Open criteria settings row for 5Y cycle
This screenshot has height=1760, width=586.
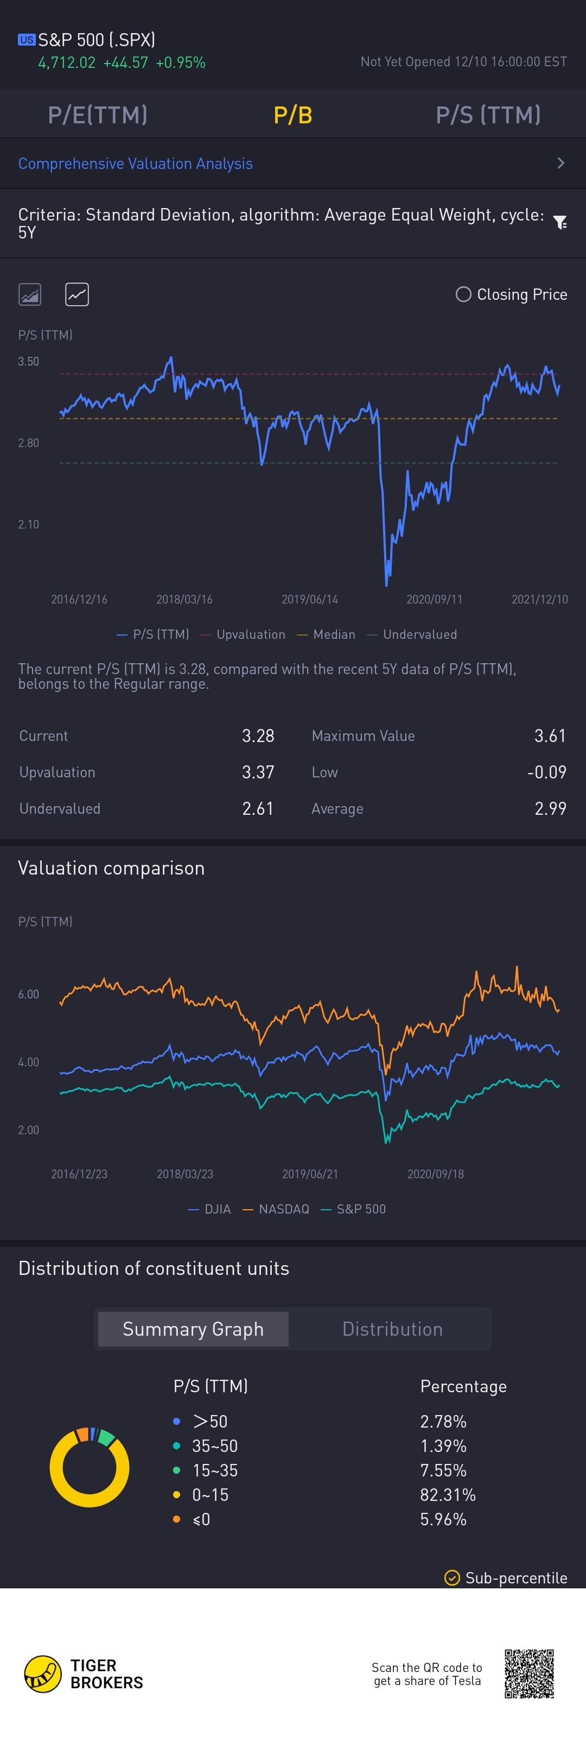click(x=279, y=223)
